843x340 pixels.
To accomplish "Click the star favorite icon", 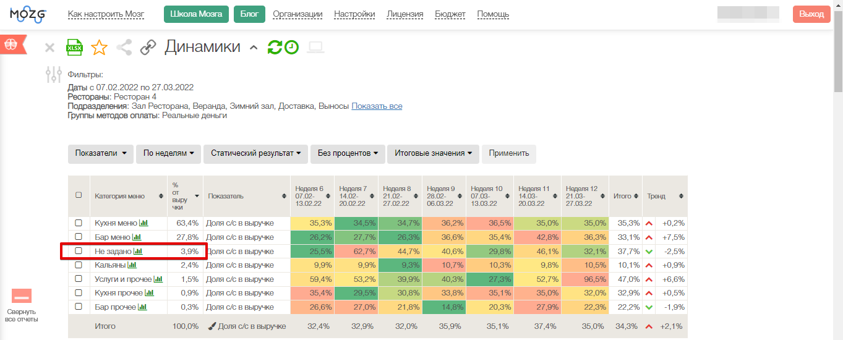I will 99,48.
